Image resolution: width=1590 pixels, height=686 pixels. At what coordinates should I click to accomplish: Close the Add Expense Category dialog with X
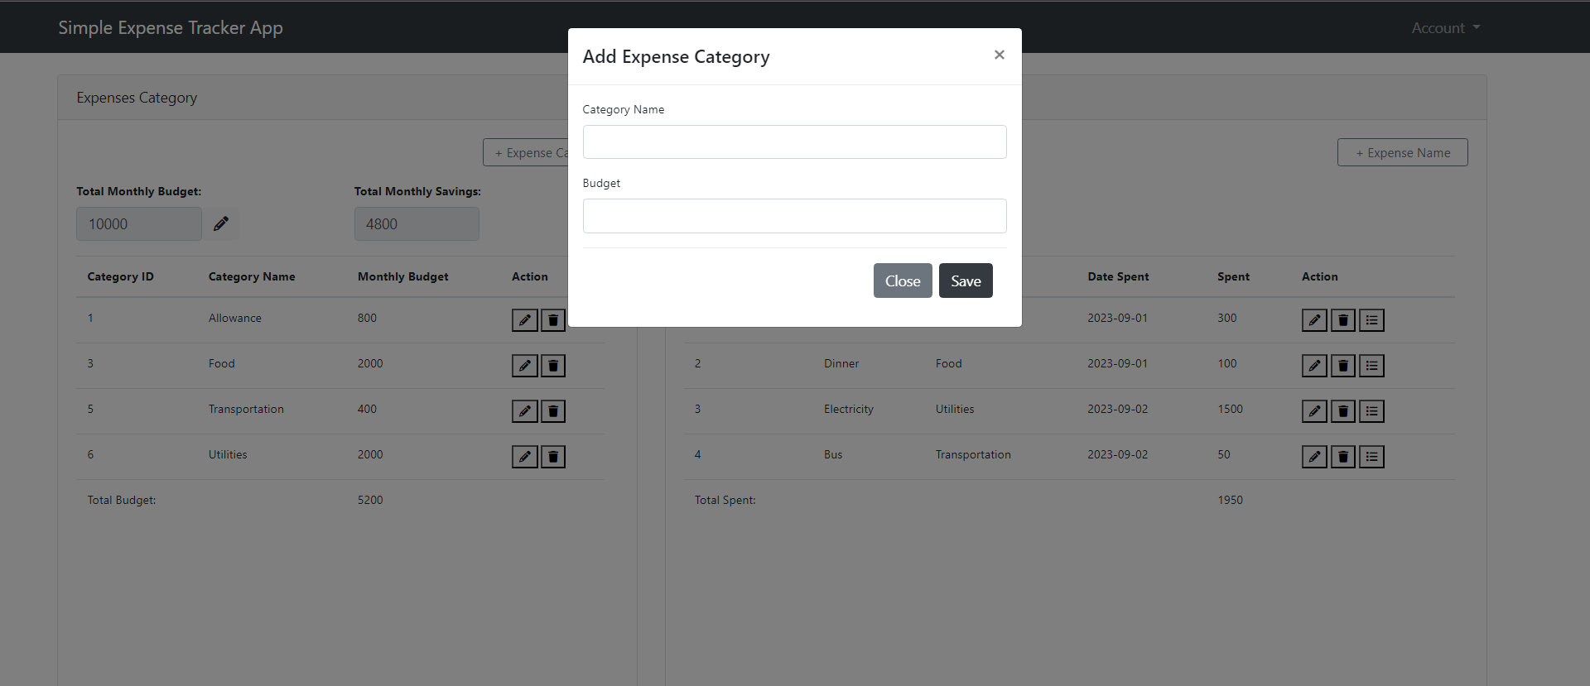999,55
